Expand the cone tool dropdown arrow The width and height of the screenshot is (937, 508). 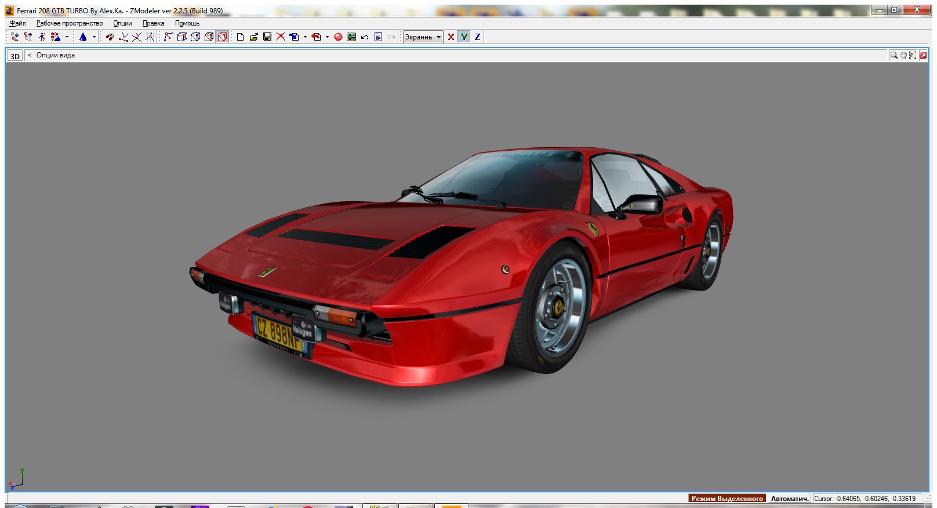point(94,37)
